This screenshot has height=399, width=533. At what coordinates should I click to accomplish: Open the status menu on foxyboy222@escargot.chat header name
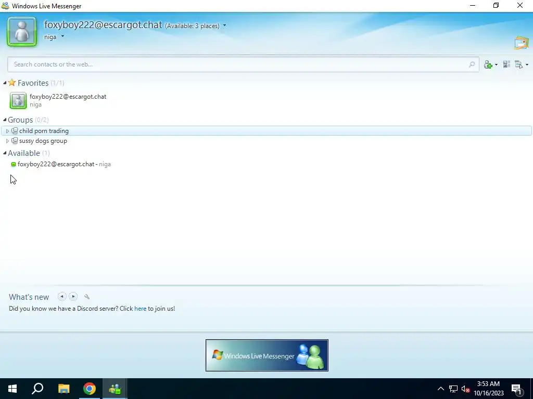pos(103,25)
